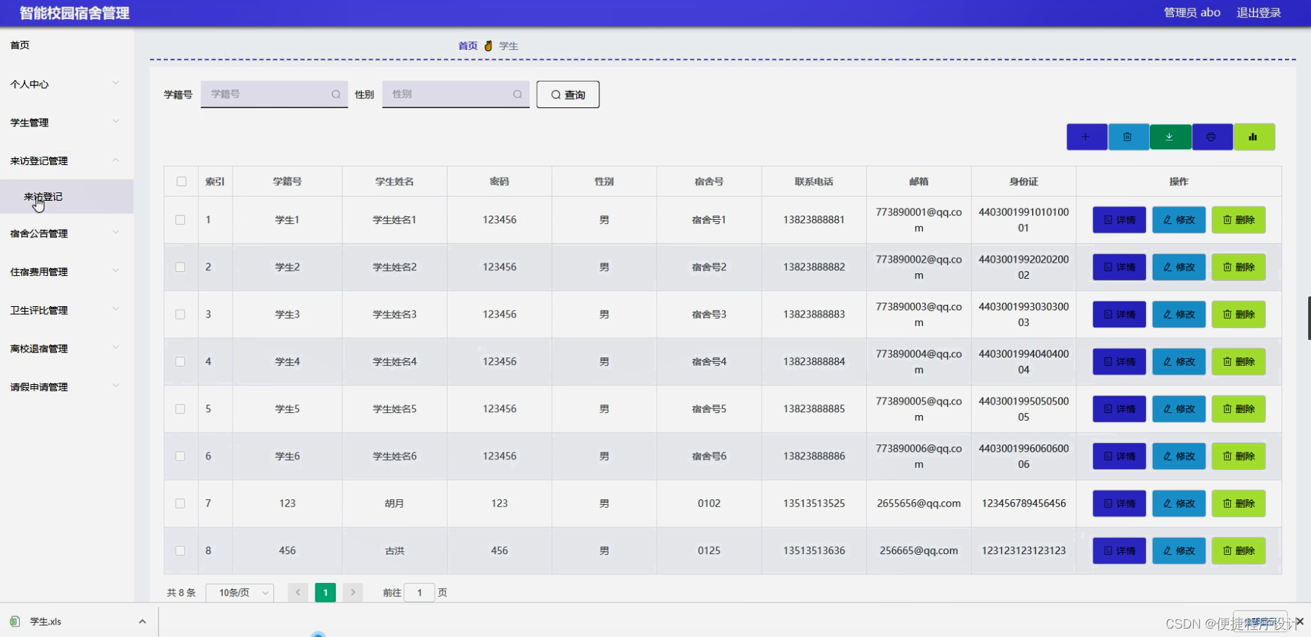Click the search icon in 学籍号 field

[336, 94]
